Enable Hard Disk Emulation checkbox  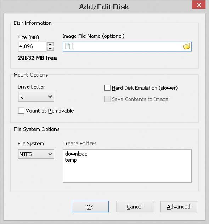[107, 88]
